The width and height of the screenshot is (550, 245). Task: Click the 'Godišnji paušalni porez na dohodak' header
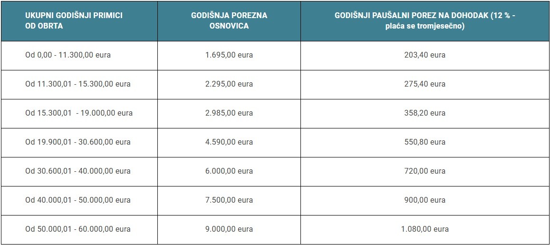point(425,20)
